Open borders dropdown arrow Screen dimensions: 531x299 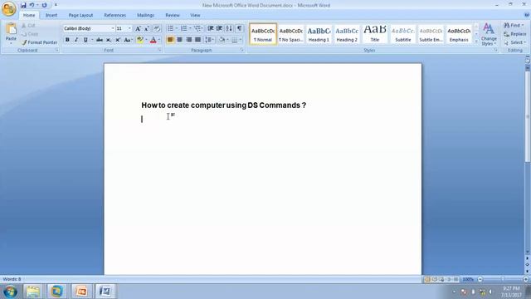240,40
